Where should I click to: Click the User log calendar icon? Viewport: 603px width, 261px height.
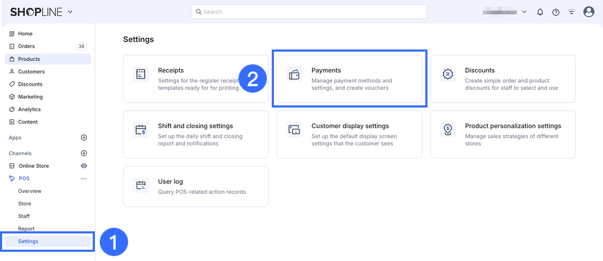pos(141,185)
